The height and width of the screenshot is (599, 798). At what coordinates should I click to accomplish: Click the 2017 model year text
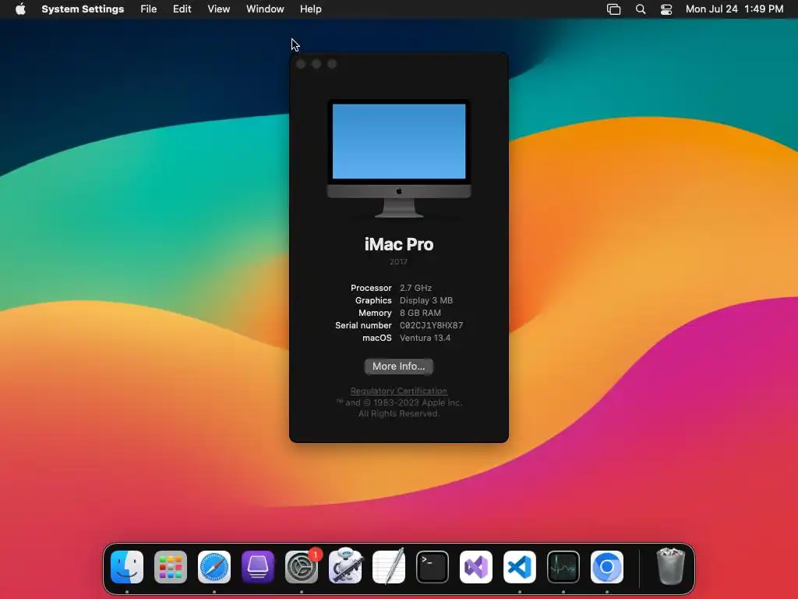point(398,262)
